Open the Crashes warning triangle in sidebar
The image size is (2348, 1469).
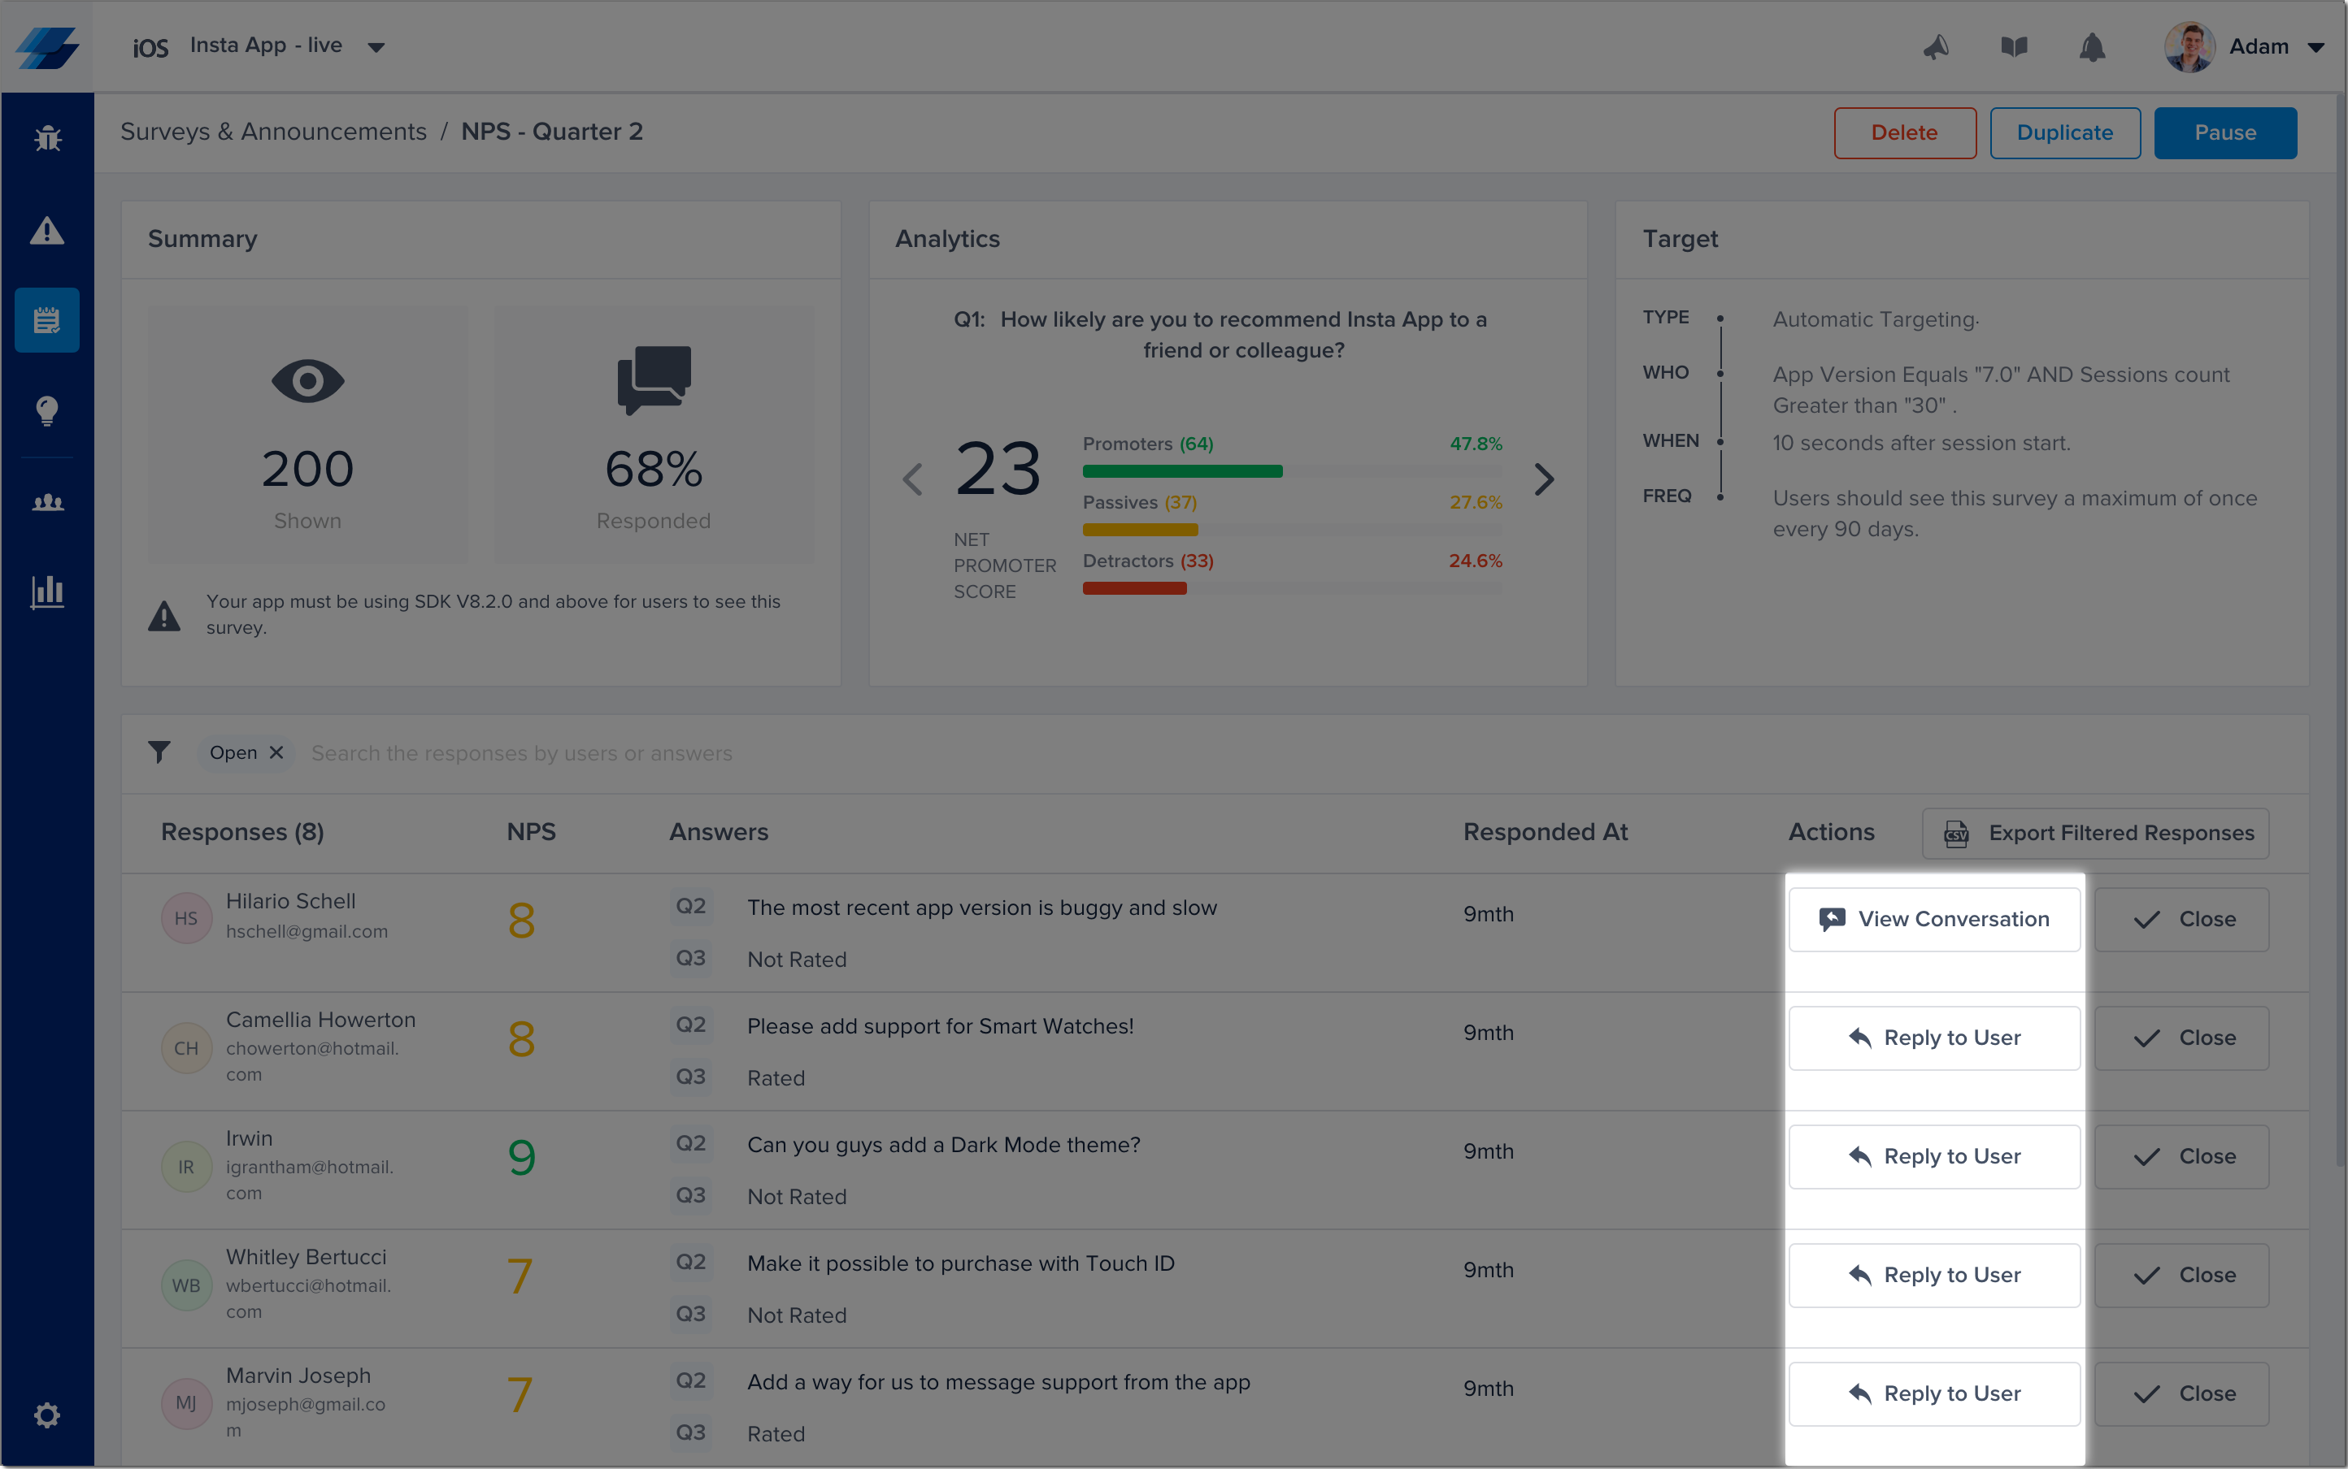click(46, 230)
